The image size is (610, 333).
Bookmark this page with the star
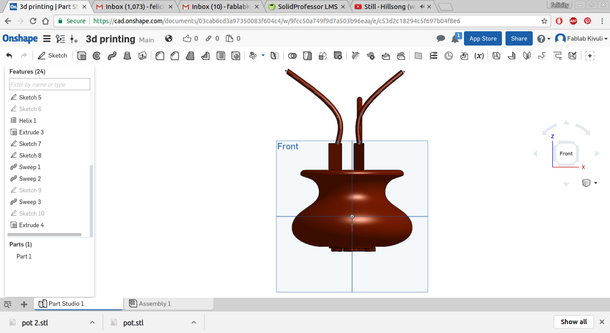coord(544,21)
